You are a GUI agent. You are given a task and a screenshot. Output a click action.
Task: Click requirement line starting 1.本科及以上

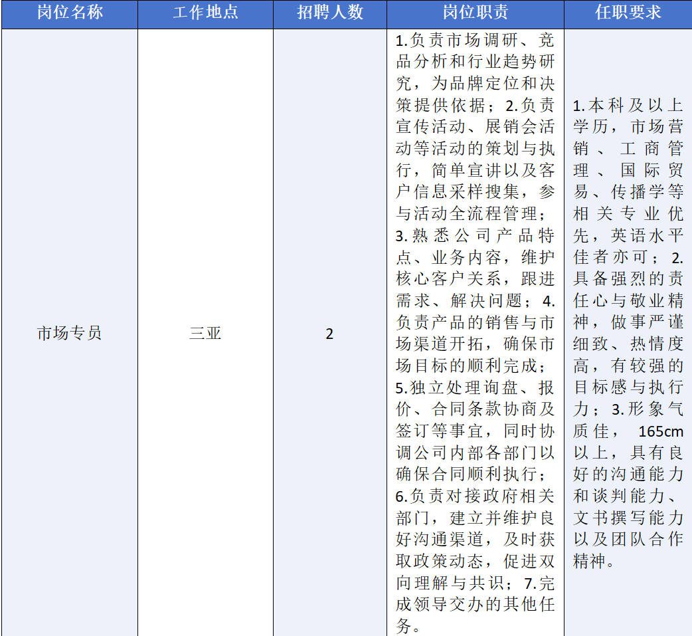pos(628,106)
